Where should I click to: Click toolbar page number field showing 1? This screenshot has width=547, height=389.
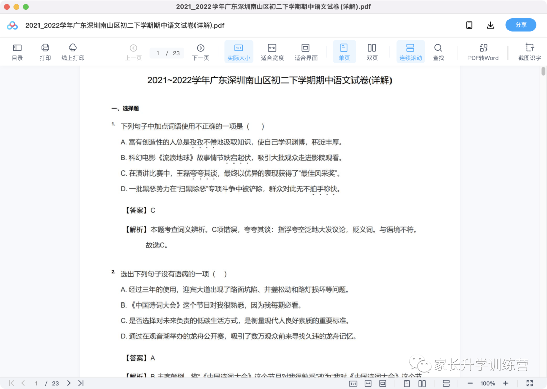coord(158,53)
